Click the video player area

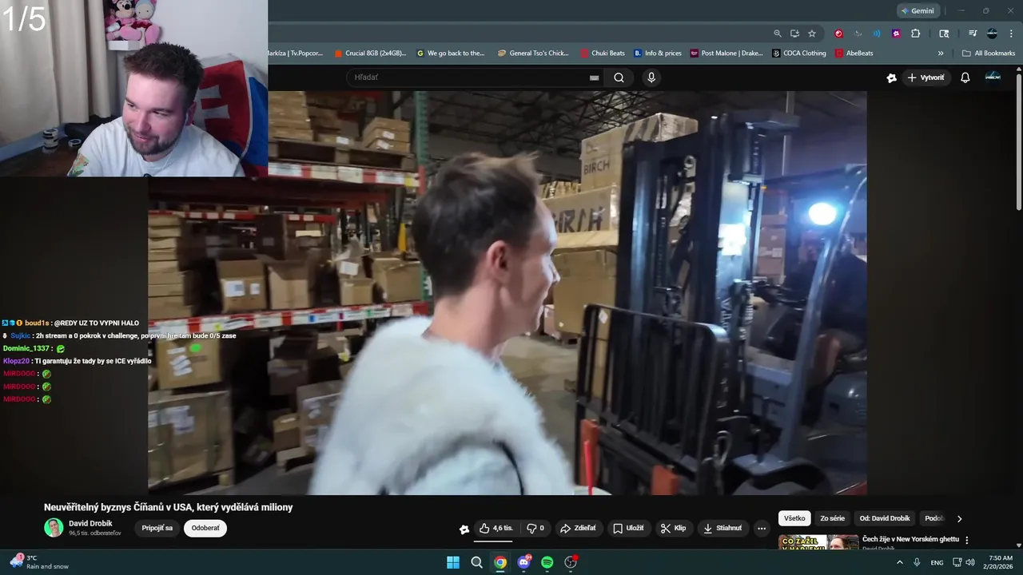508,293
